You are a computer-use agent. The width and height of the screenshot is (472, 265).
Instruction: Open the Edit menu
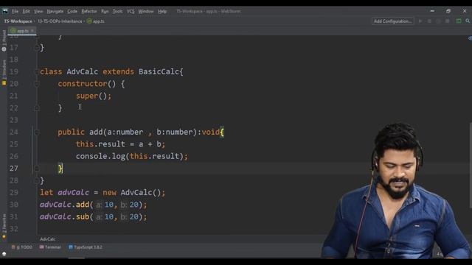[27, 12]
